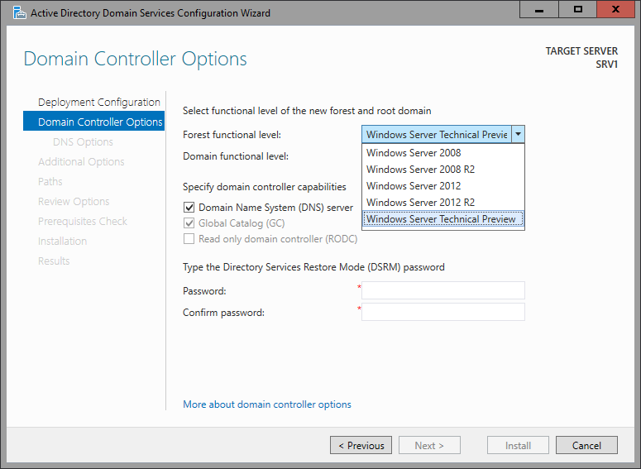The height and width of the screenshot is (469, 641).
Task: Click the Domain functional level label
Action: click(x=236, y=156)
